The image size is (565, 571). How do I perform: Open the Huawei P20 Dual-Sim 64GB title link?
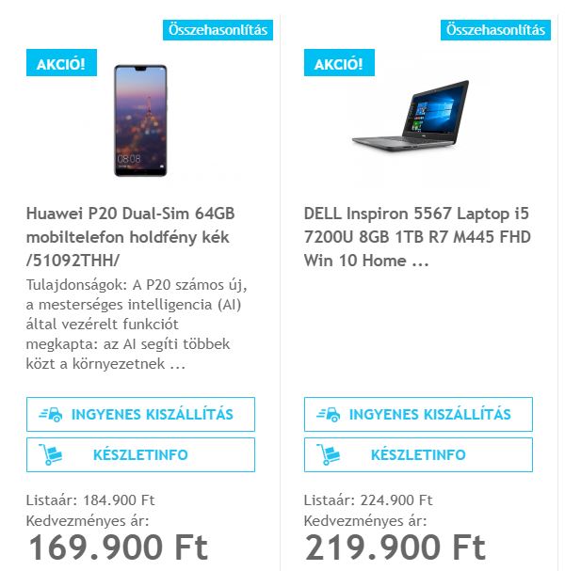127,237
